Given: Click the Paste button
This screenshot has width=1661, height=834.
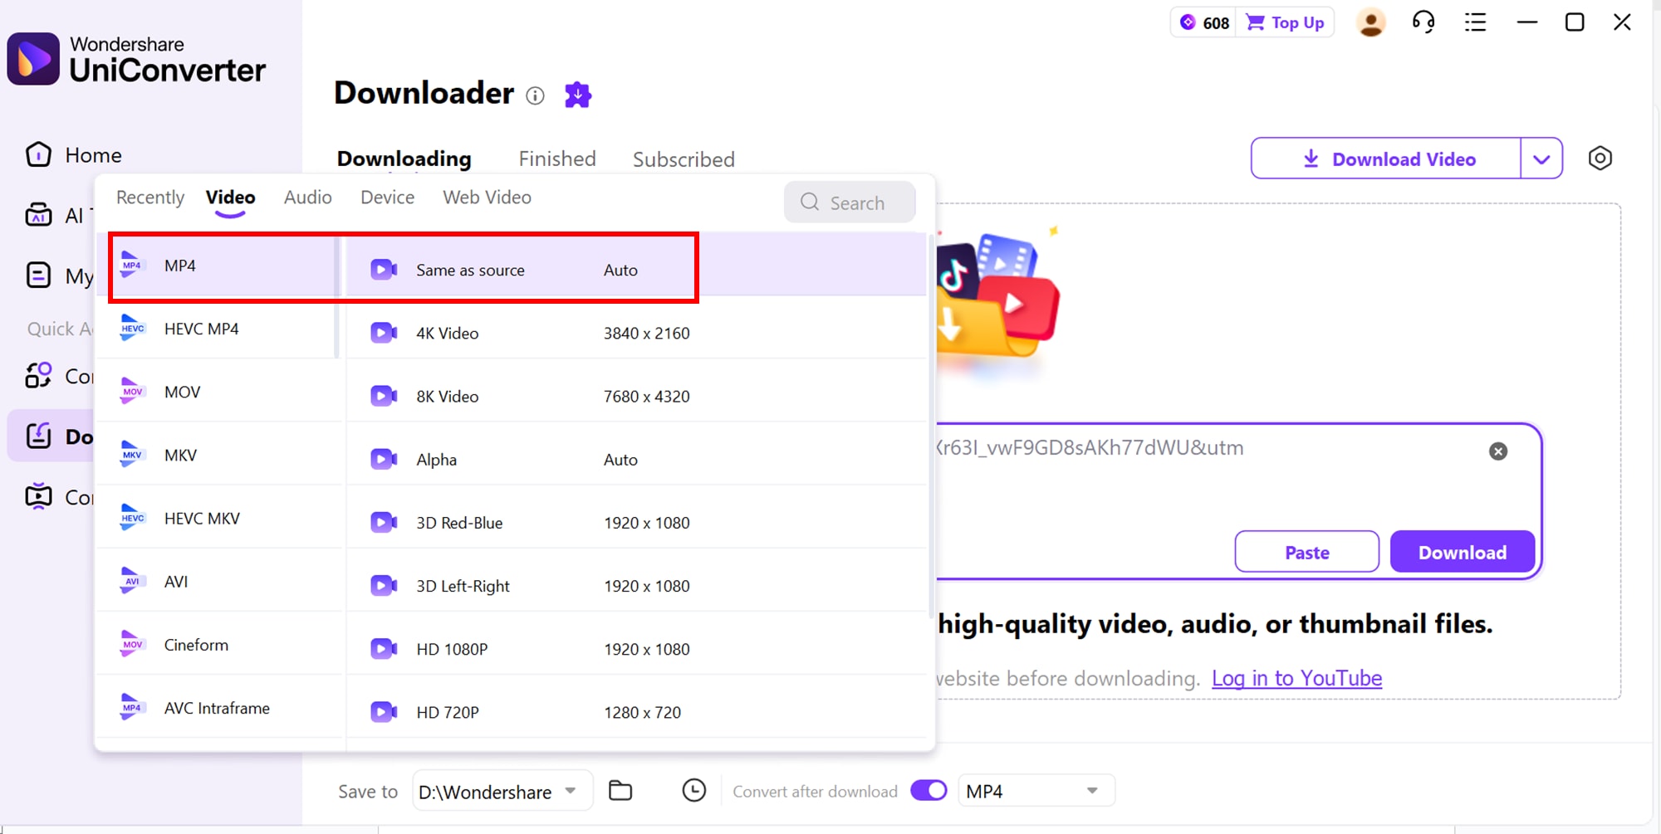Looking at the screenshot, I should click(1307, 552).
